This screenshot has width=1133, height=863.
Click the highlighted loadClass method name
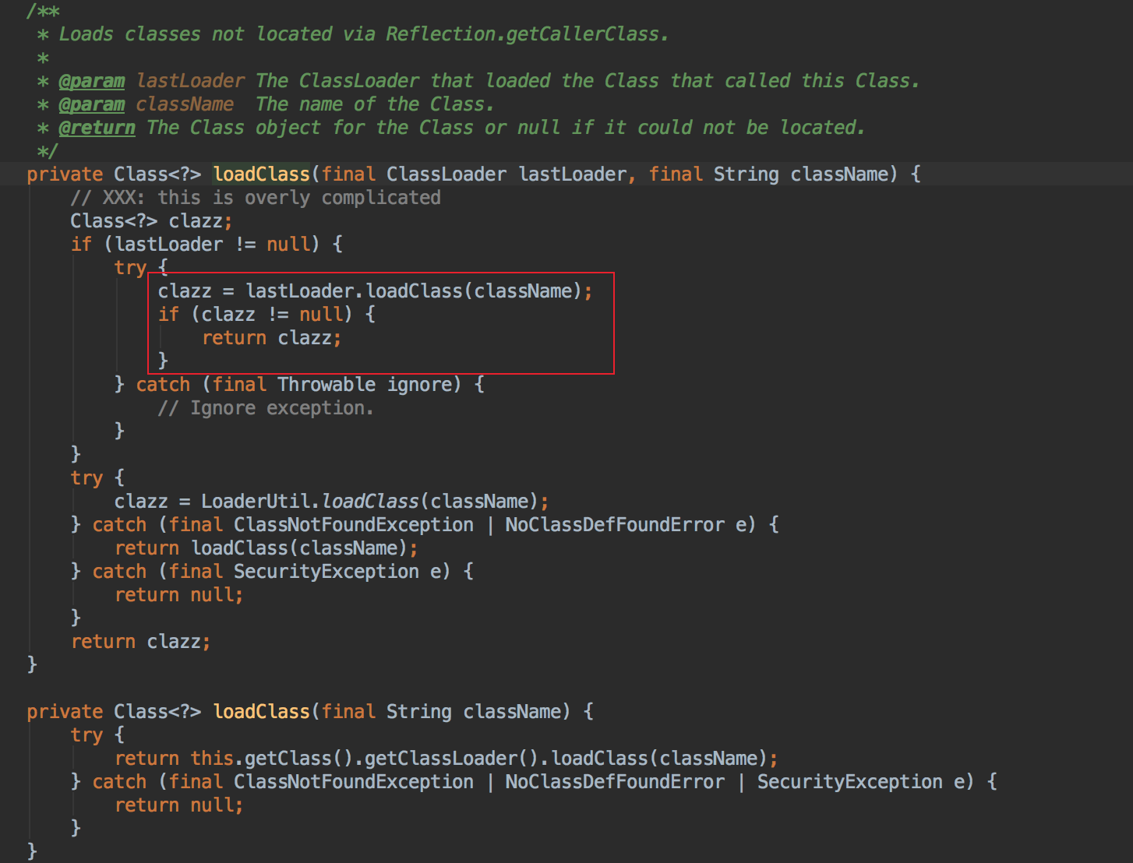coord(261,174)
